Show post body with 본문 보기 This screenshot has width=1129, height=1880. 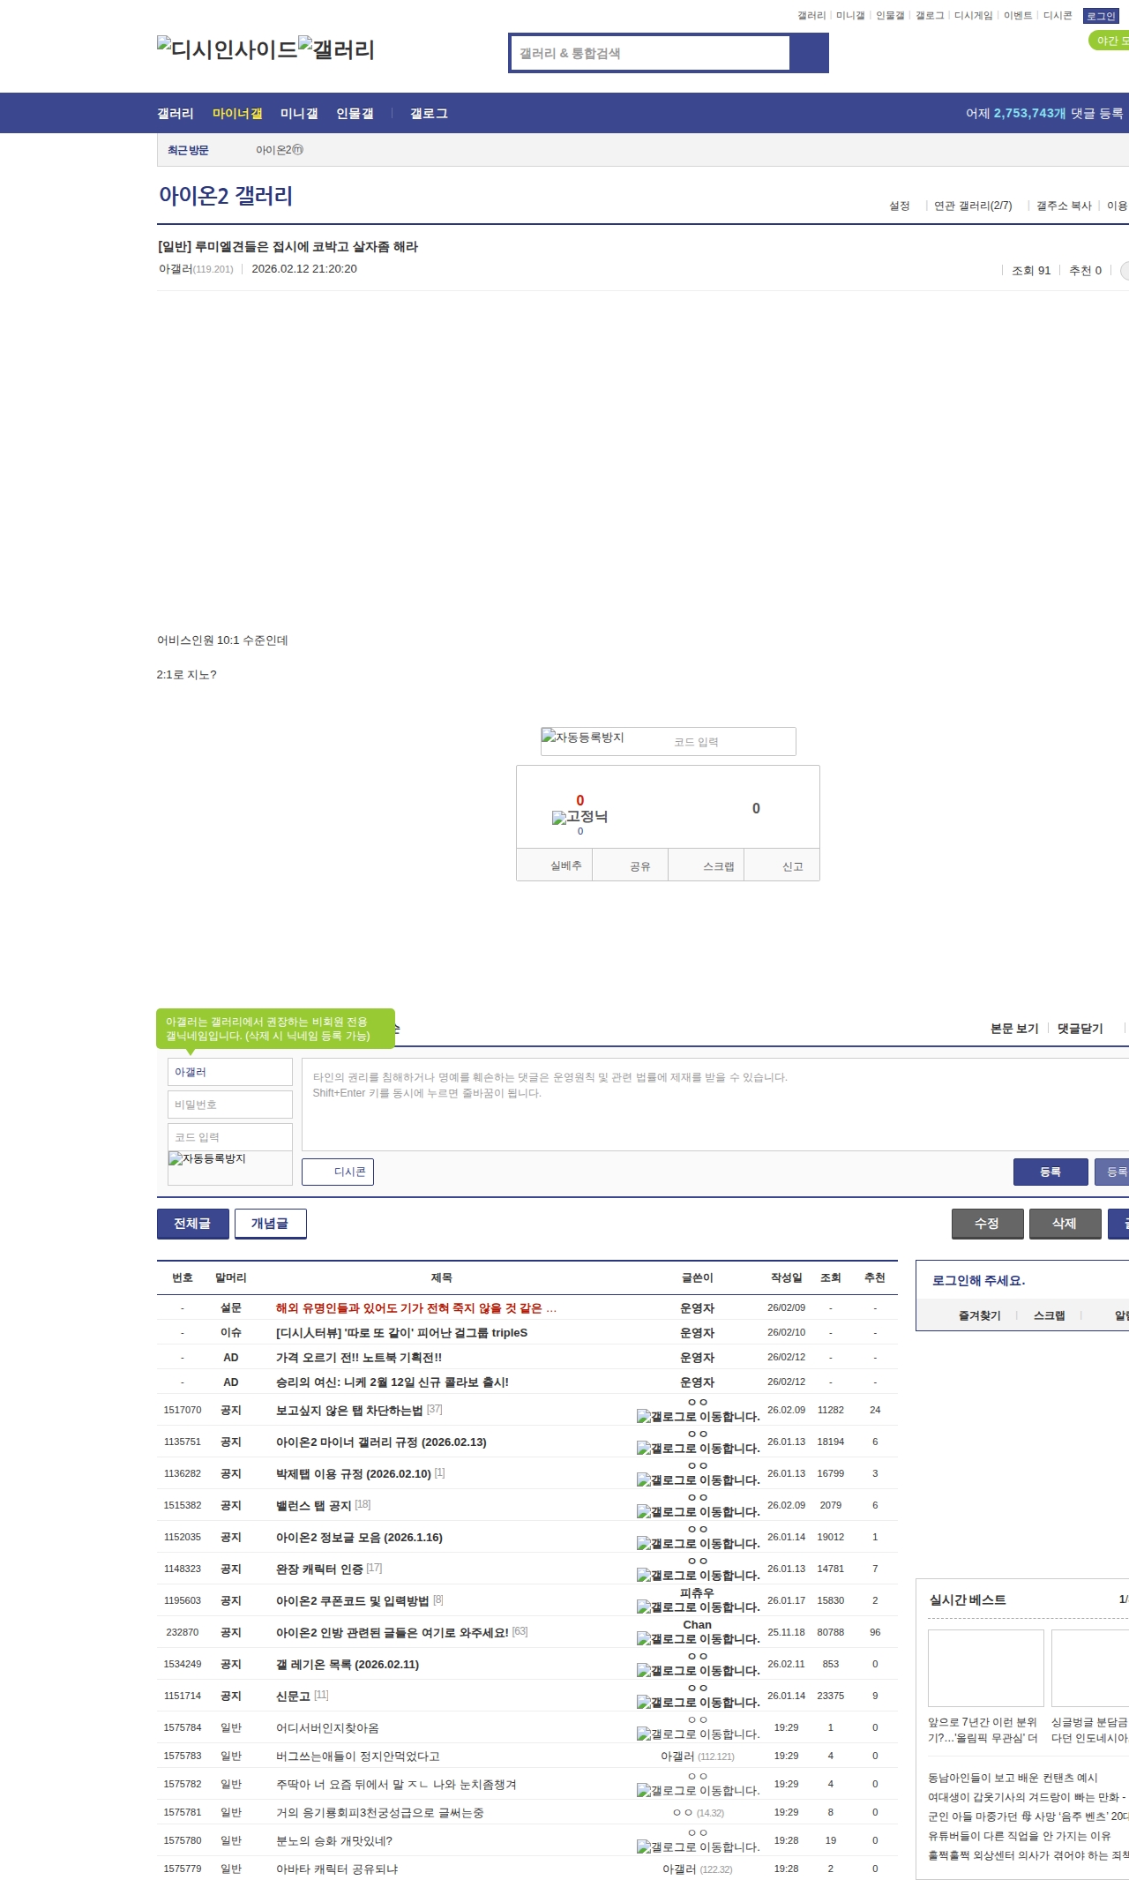coord(1014,1029)
